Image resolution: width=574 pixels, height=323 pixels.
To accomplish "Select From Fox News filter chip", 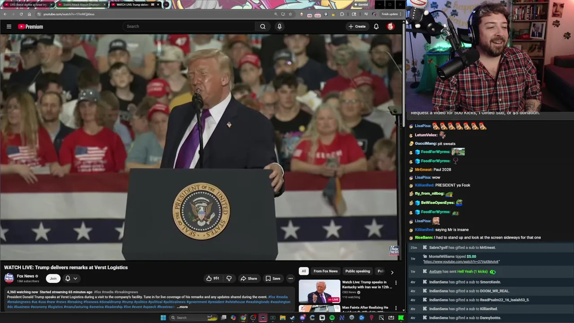I will click(326, 271).
